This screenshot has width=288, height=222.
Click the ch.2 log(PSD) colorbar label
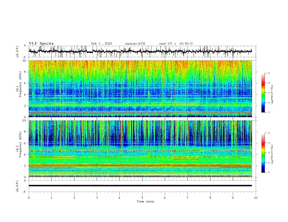pyautogui.click(x=272, y=155)
